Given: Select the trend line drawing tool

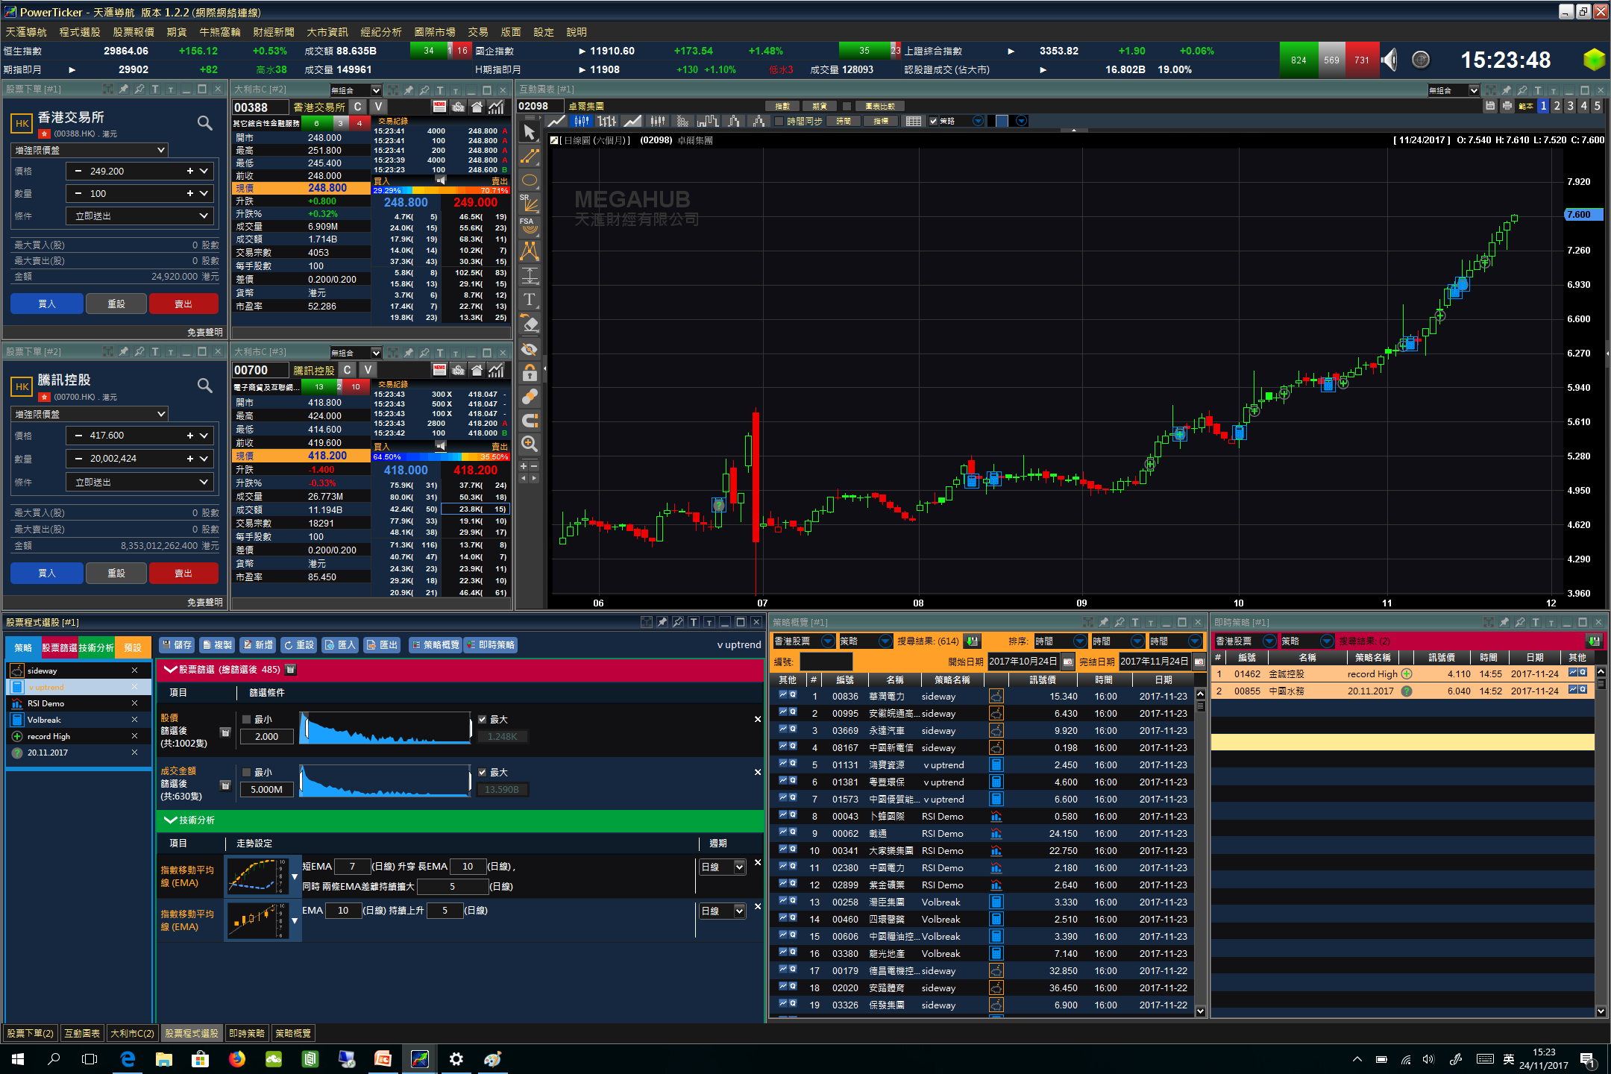Looking at the screenshot, I should tap(530, 157).
